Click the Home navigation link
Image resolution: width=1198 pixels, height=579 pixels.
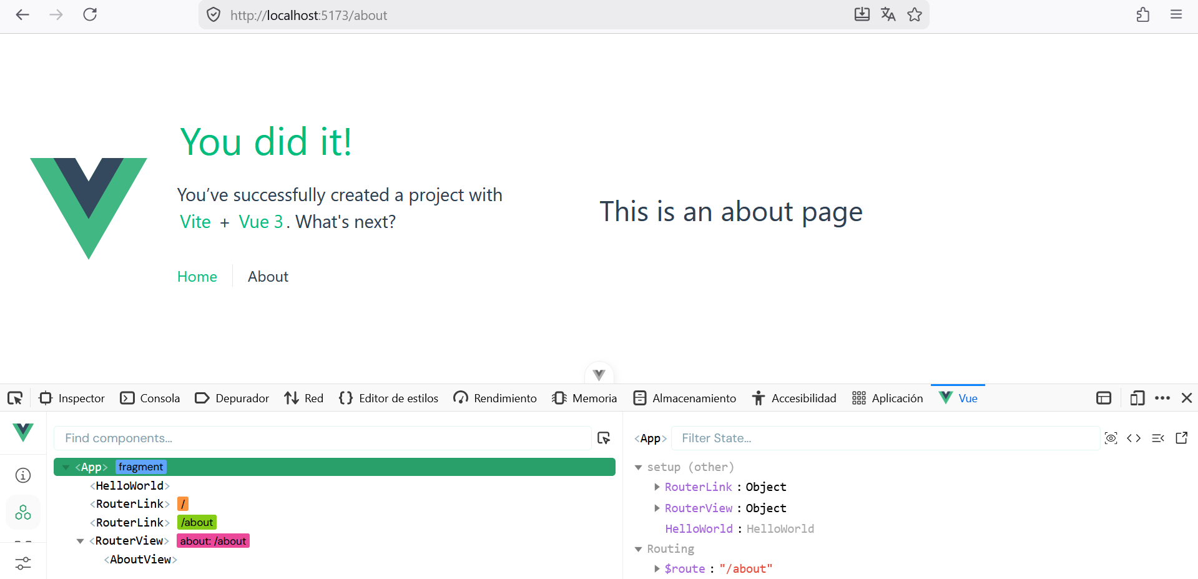click(x=197, y=277)
